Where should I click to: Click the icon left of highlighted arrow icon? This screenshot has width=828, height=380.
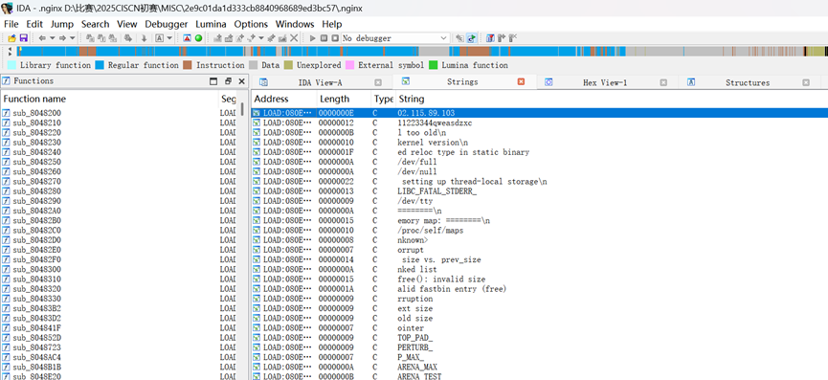click(x=459, y=38)
